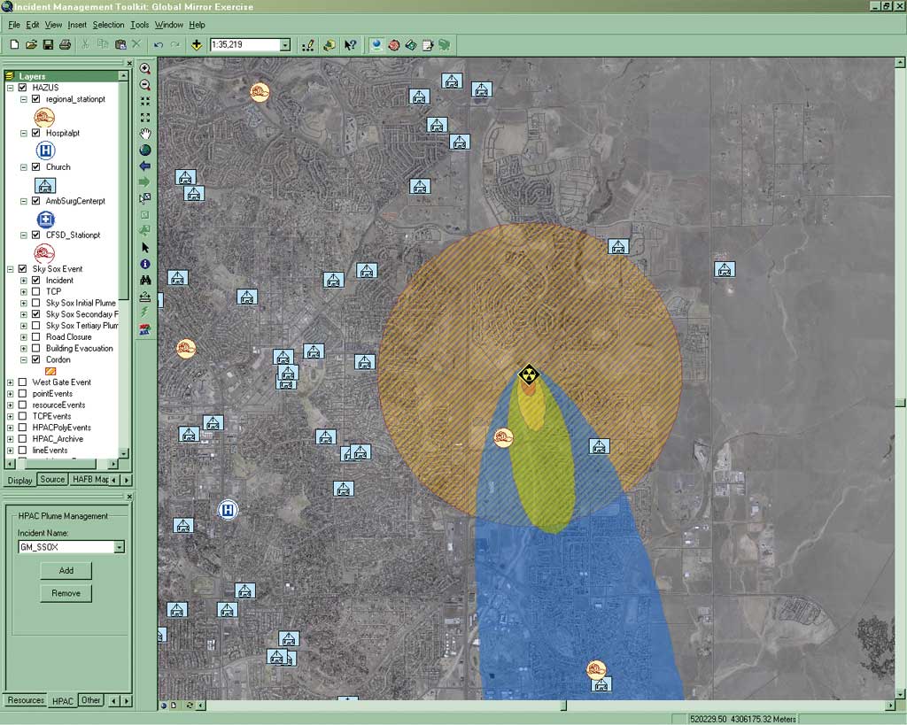The image size is (907, 725).
Task: Click the Church symbol in the legend
Action: 45,186
